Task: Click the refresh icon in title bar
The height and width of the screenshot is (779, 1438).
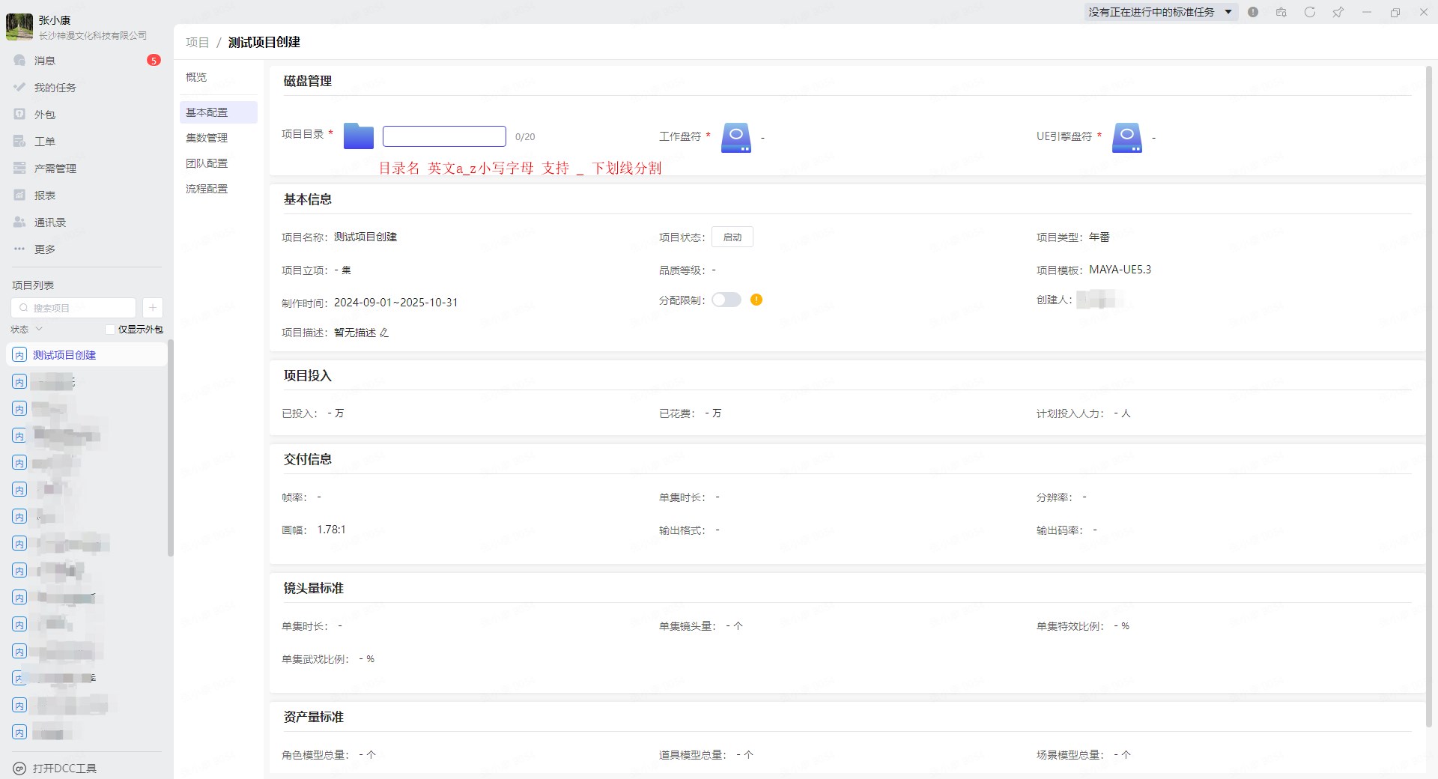Action: [1309, 12]
